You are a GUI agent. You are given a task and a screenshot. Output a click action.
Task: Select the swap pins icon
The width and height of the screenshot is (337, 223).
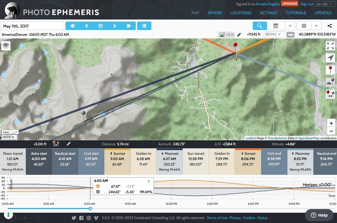(x=331, y=94)
